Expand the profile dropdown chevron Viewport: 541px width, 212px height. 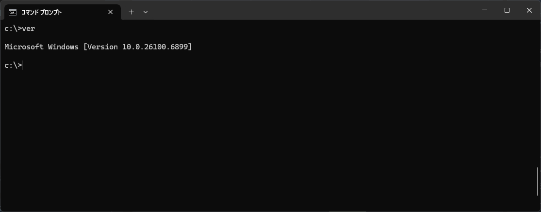146,12
